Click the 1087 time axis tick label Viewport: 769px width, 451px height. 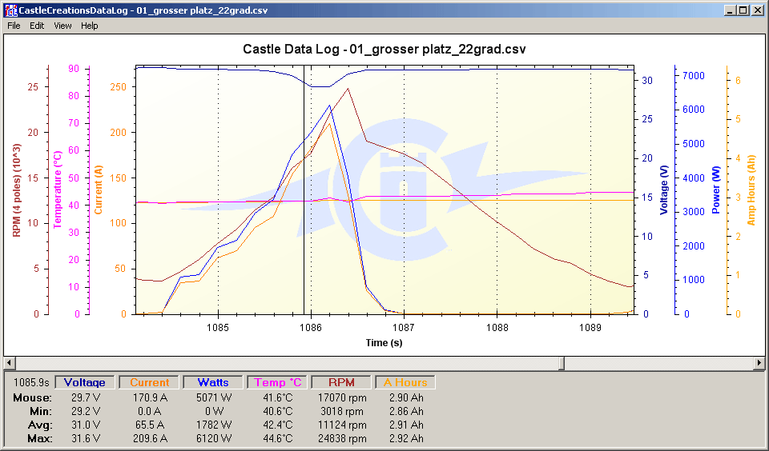(x=404, y=327)
